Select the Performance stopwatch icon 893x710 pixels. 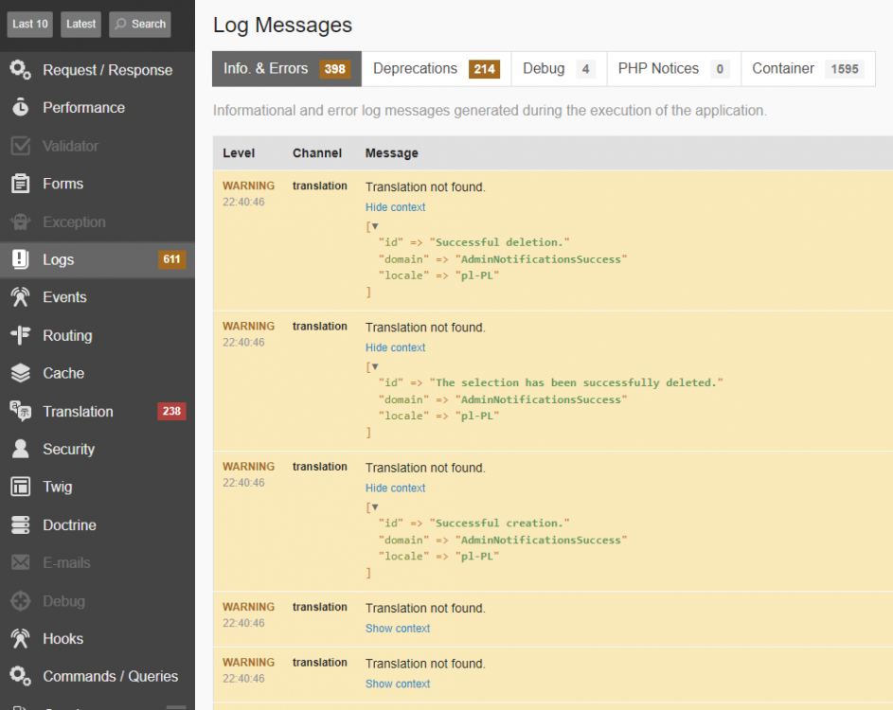[21, 107]
